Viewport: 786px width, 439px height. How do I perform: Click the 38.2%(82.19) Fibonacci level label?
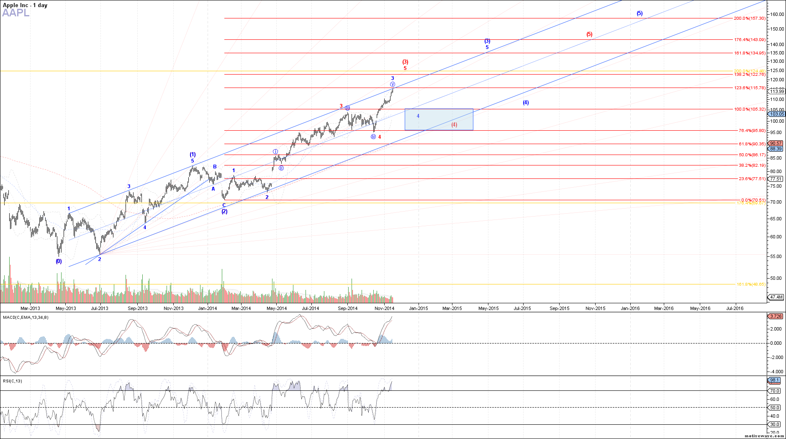tap(752, 165)
